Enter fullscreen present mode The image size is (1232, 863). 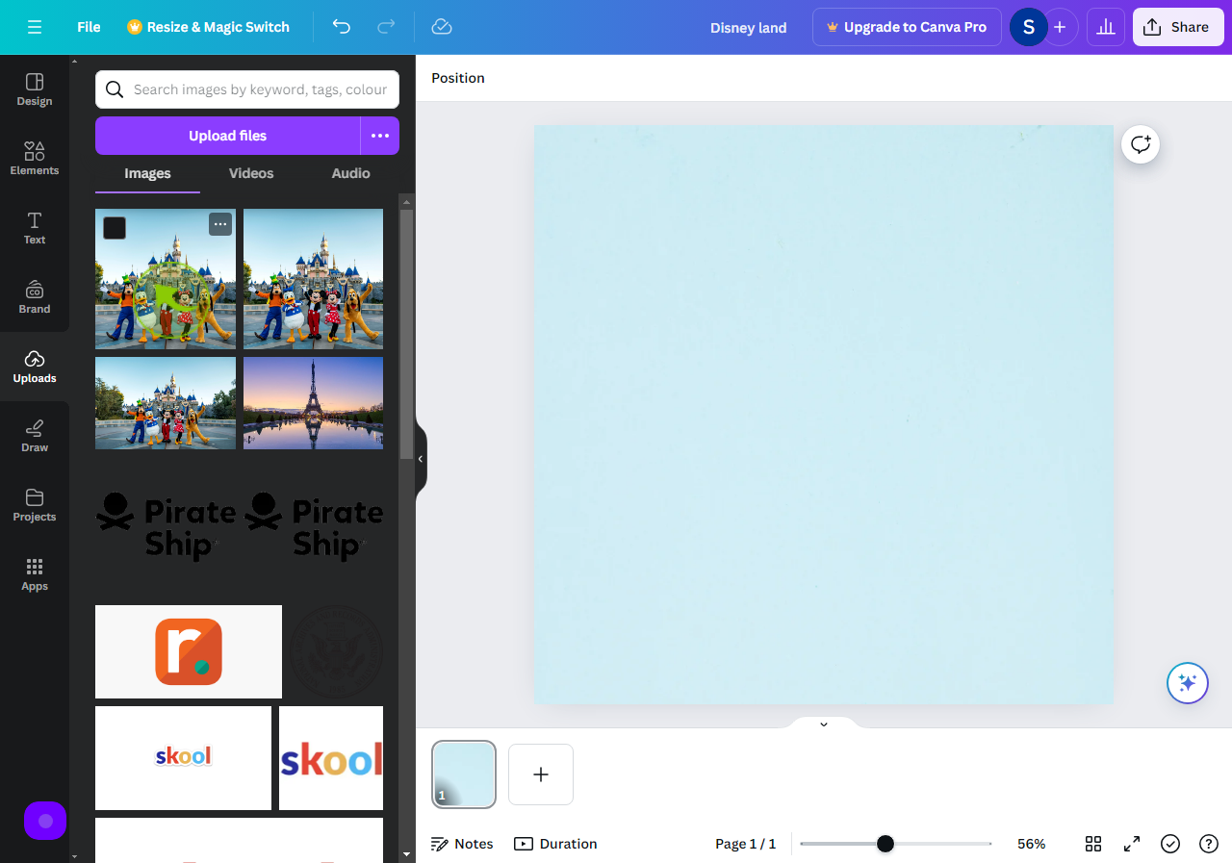[1132, 844]
